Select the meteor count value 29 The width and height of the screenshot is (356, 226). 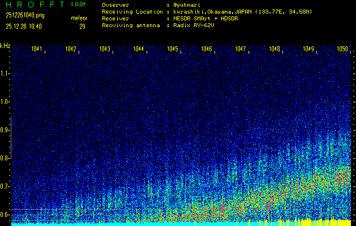[x=82, y=26]
